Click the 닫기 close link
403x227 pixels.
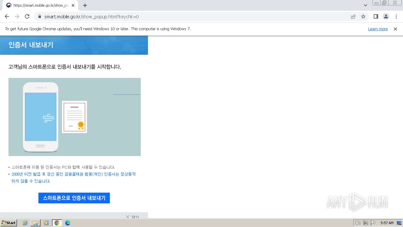132,217
